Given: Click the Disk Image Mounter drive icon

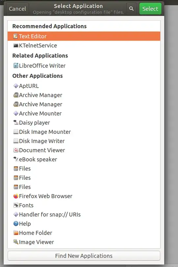Looking at the screenshot, I should coord(16,132).
